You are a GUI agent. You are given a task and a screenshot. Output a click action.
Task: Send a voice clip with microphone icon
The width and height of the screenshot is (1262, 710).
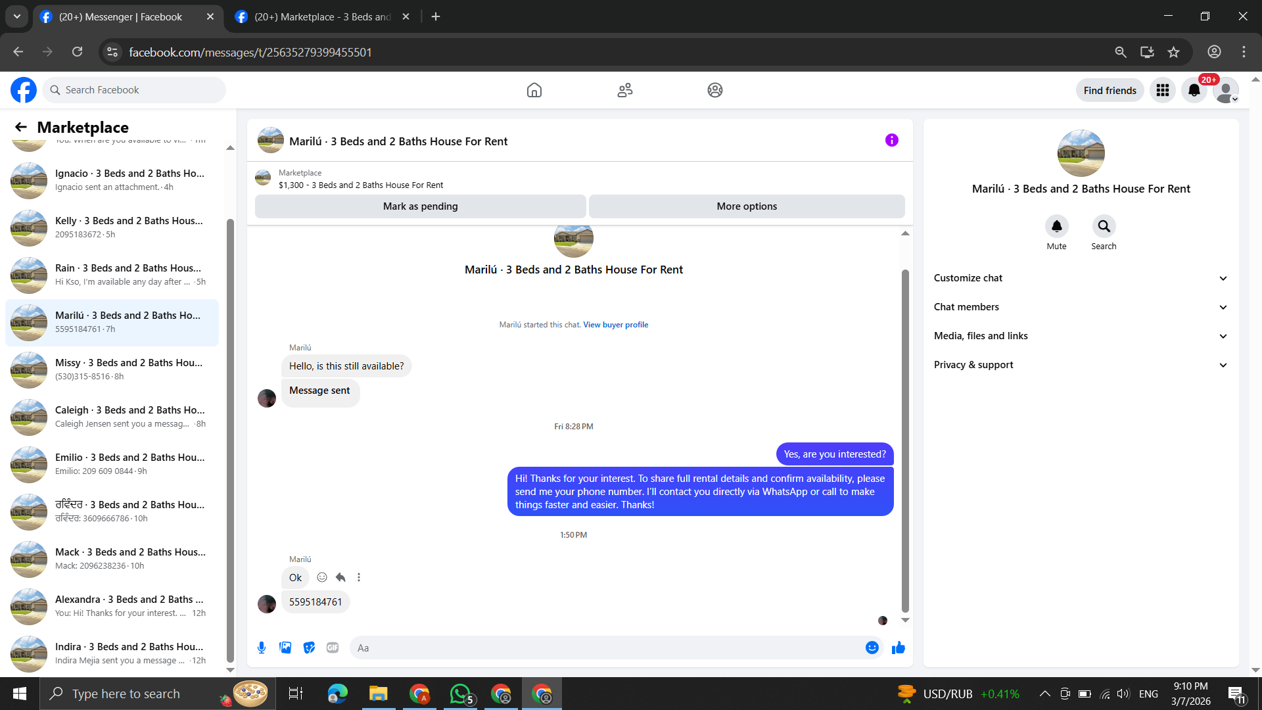tap(262, 648)
